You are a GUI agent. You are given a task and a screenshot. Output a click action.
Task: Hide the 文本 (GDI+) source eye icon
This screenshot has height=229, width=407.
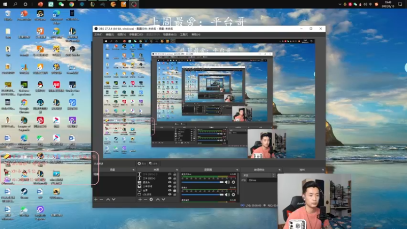(170, 179)
